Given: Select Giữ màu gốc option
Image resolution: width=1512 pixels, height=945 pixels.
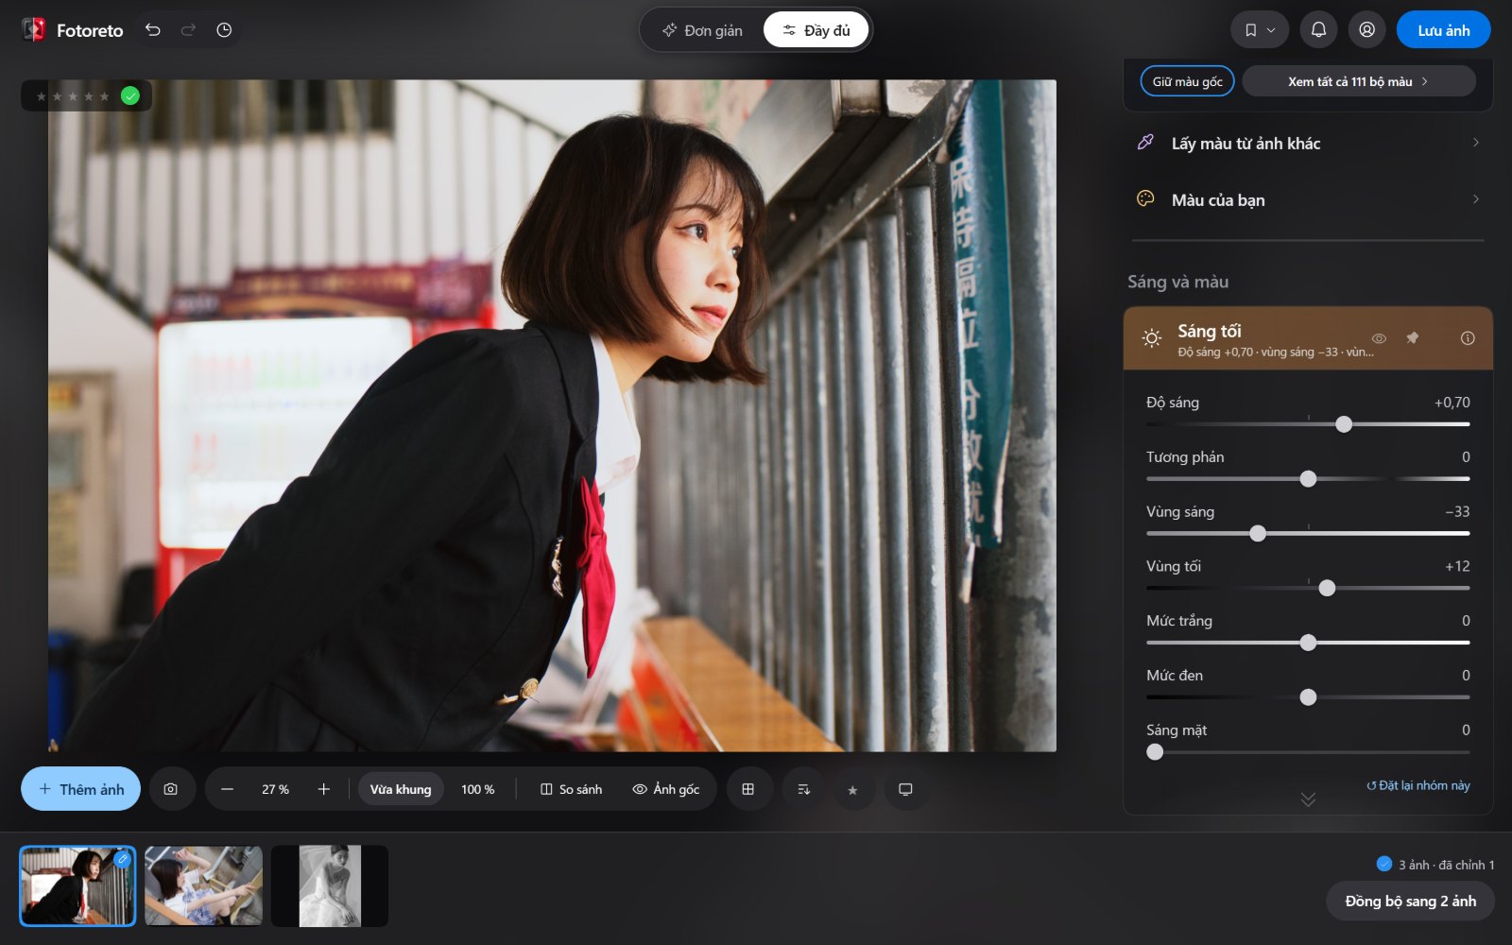Looking at the screenshot, I should pyautogui.click(x=1187, y=81).
